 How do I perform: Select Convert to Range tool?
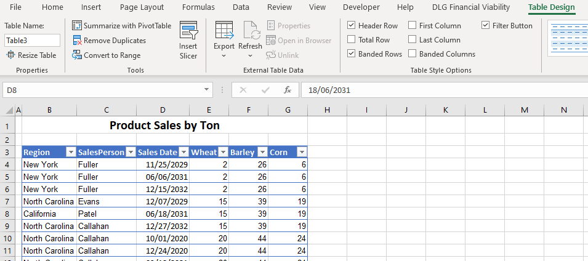click(77, 55)
